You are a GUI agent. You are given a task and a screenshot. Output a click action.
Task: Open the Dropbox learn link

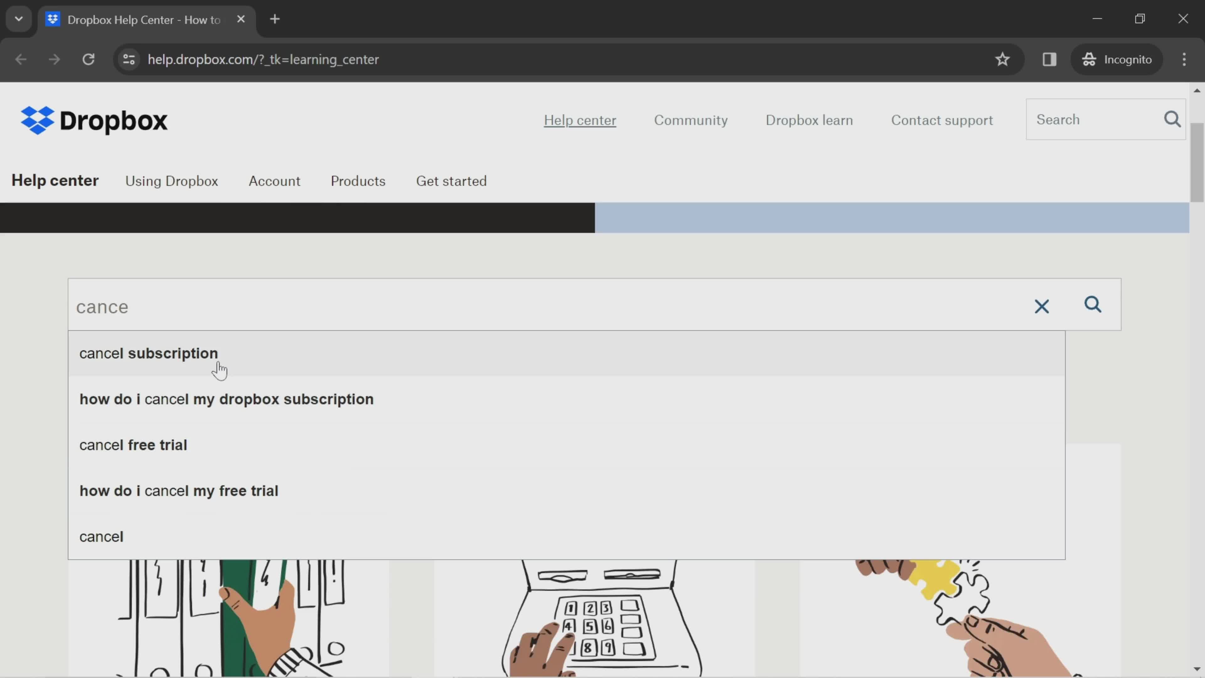click(809, 120)
